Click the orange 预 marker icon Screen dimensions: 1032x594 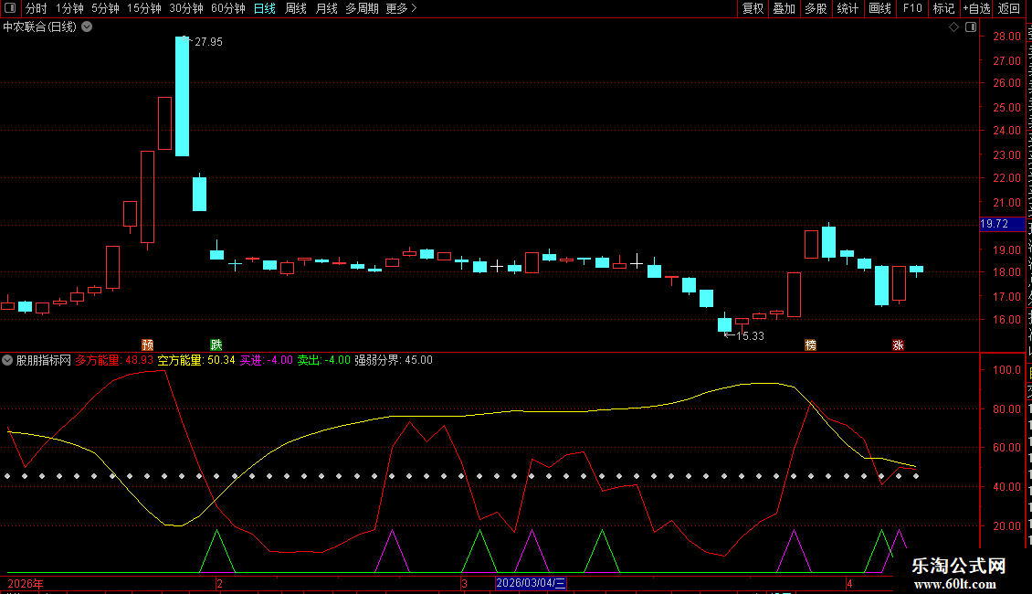pyautogui.click(x=147, y=345)
